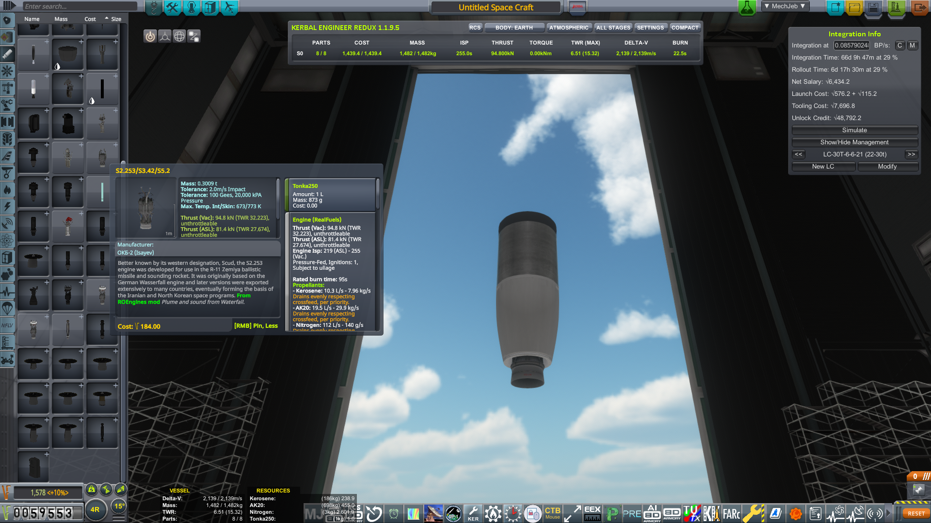Image resolution: width=931 pixels, height=523 pixels.
Task: Open the MechJeb dropdown menu
Action: 785,6
